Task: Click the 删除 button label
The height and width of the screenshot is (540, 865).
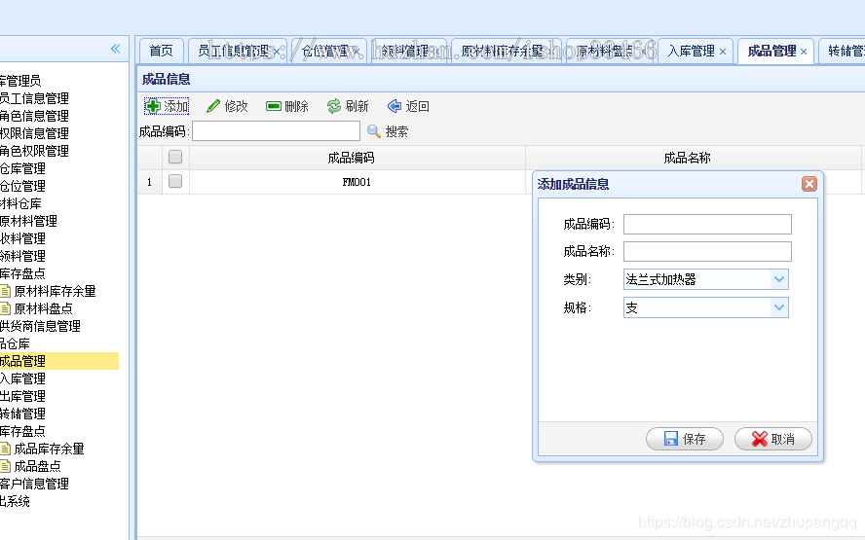Action: point(296,106)
